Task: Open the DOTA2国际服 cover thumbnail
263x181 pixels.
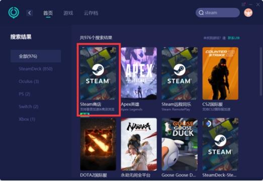Action: pos(98,144)
